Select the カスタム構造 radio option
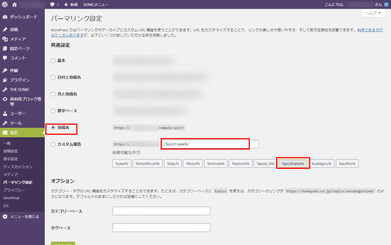Viewport: 391px width, 245px height. [53, 144]
